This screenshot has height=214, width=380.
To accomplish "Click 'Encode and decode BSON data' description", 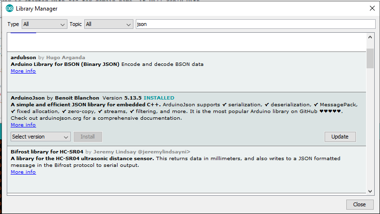I will coord(162,64).
